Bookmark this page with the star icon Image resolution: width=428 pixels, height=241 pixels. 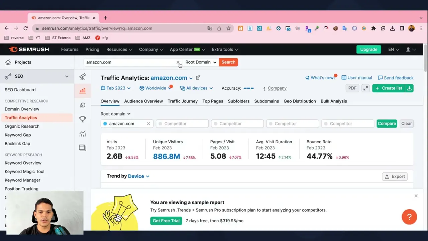(228, 28)
